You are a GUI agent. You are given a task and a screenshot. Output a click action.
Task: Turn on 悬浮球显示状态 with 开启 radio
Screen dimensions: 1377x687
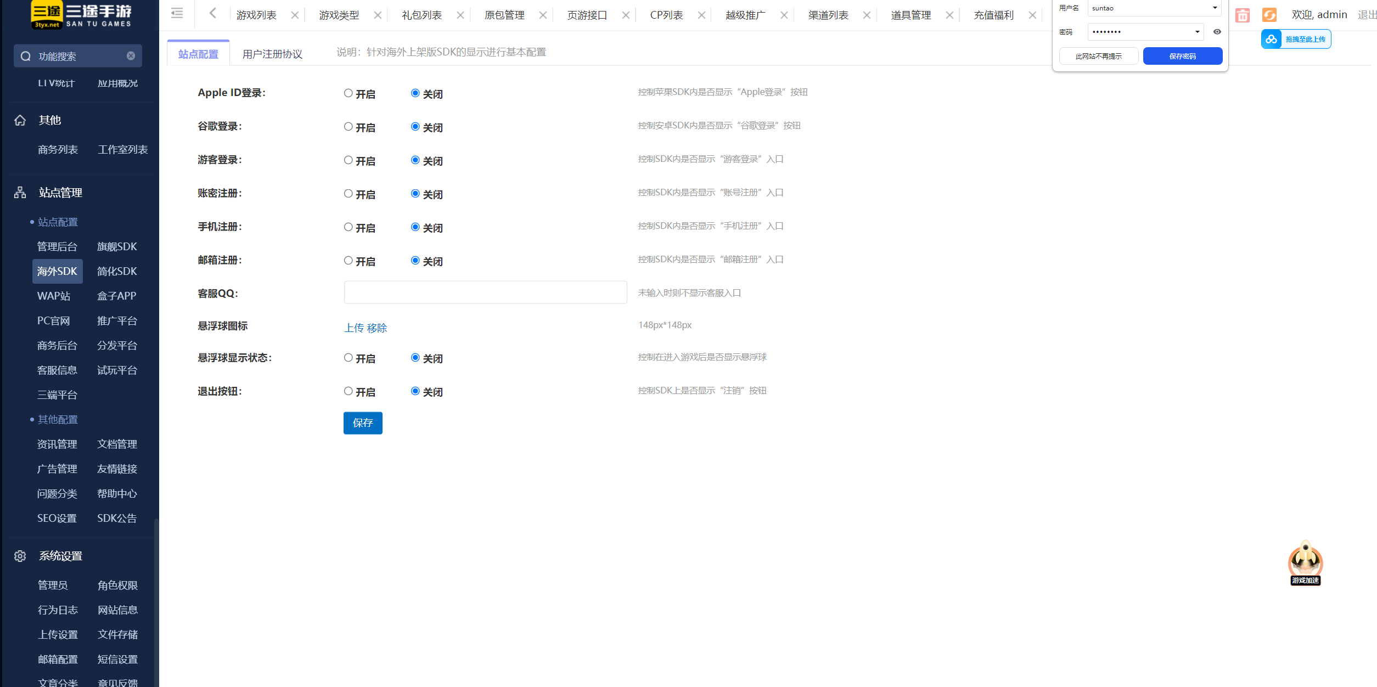pyautogui.click(x=348, y=358)
